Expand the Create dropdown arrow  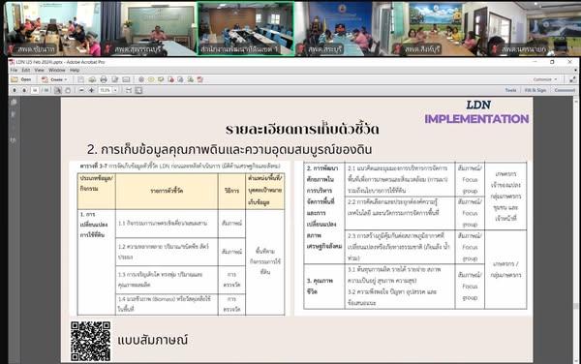click(66, 79)
